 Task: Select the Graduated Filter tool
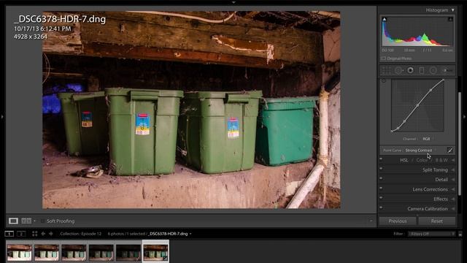pyautogui.click(x=422, y=70)
